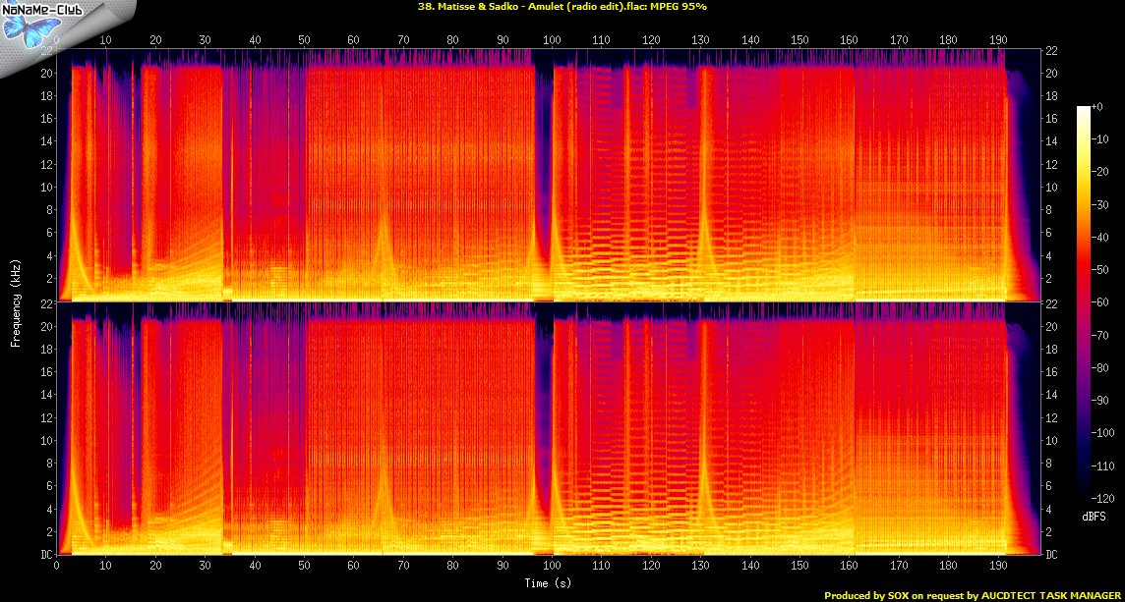The width and height of the screenshot is (1125, 602).
Task: Click the white top of dBFS color bar
Action: [1083, 109]
